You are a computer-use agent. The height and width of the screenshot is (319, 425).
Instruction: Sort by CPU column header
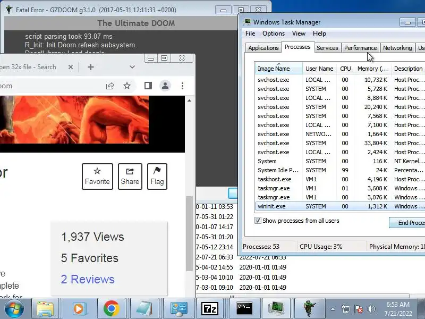[345, 69]
